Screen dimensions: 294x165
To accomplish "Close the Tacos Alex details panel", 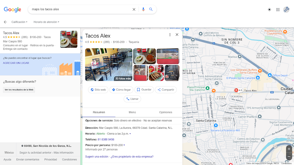I will pyautogui.click(x=177, y=34).
